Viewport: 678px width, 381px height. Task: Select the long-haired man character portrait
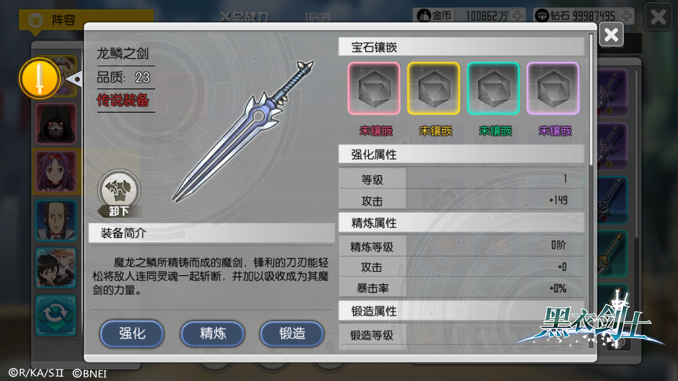pyautogui.click(x=56, y=220)
